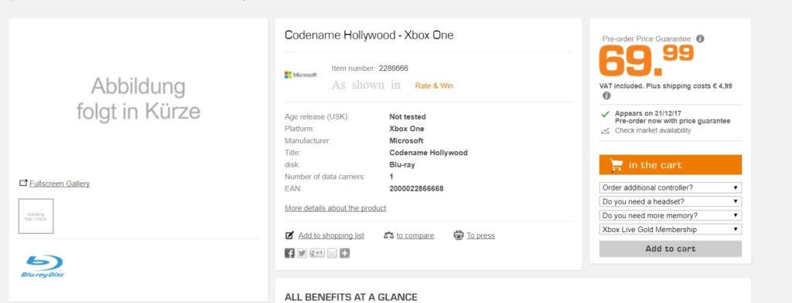Open the Rate & Win link
792x303 pixels.
pos(434,86)
